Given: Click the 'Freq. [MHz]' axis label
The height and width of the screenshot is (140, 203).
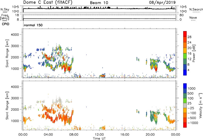Looking at the screenshot, I should pyautogui.click(x=5, y=17).
